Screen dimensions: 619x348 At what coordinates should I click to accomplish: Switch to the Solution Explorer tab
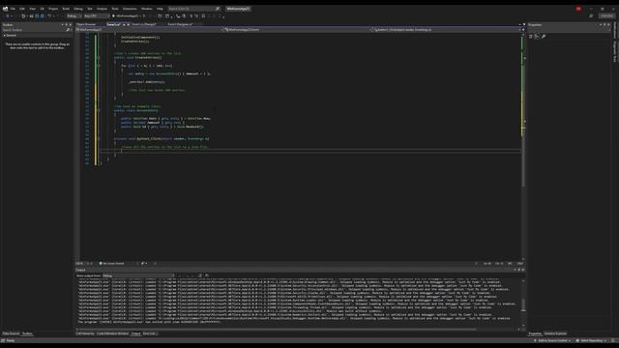[x=555, y=333]
